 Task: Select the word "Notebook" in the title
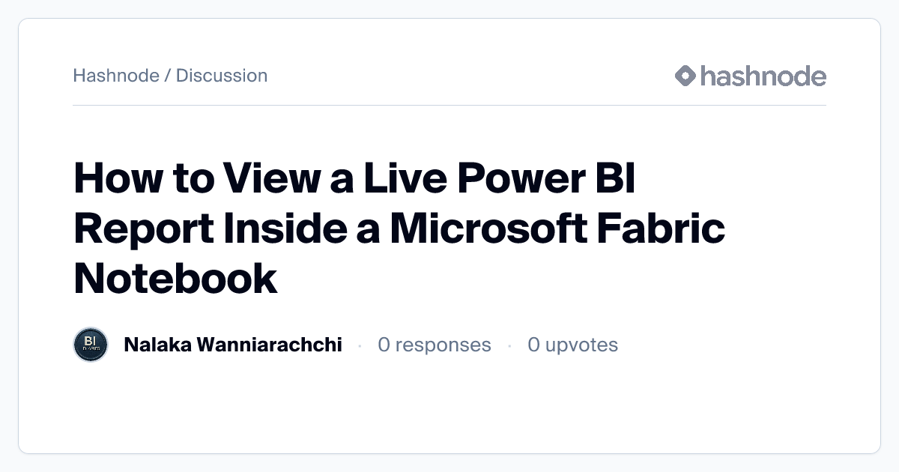[175, 277]
